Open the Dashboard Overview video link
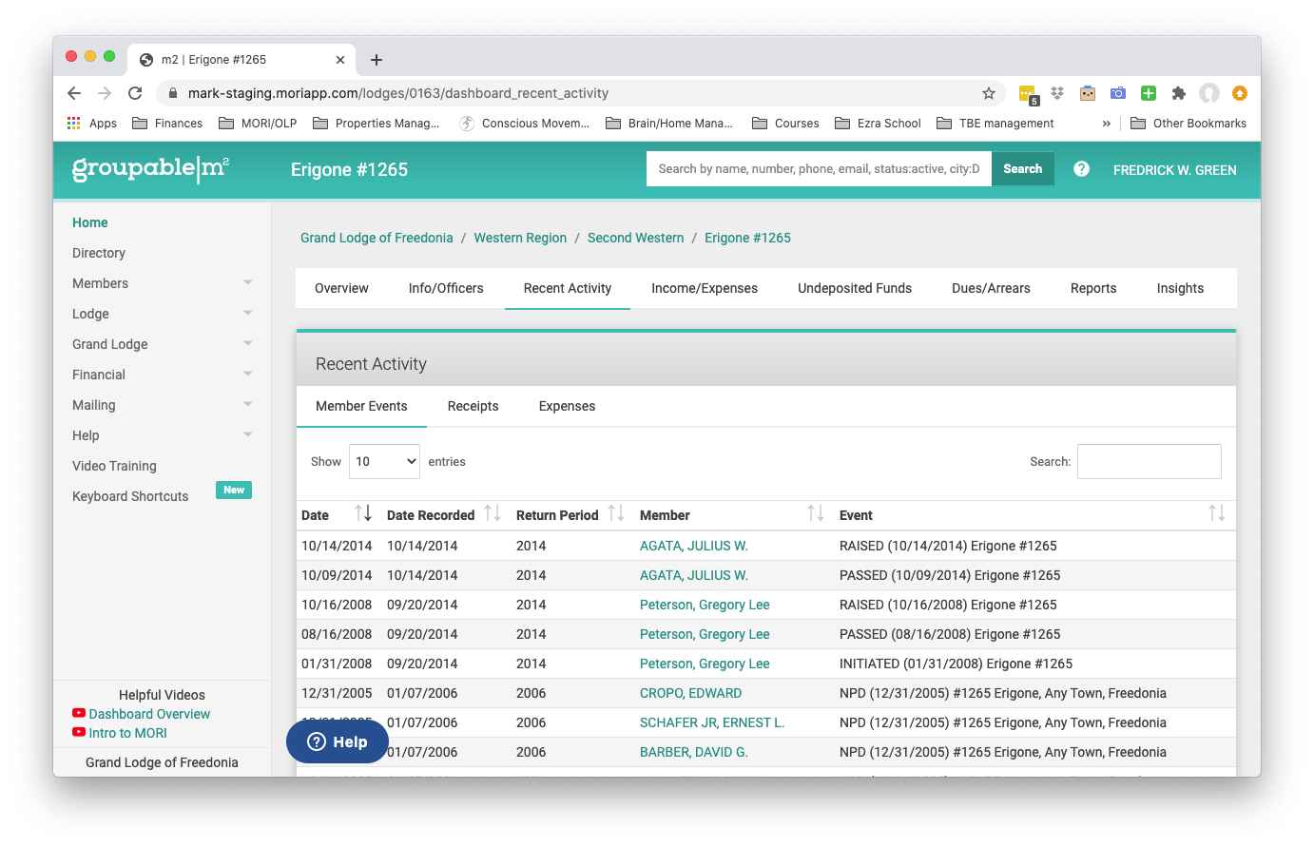Viewport: 1314px width, 847px height. (x=149, y=714)
